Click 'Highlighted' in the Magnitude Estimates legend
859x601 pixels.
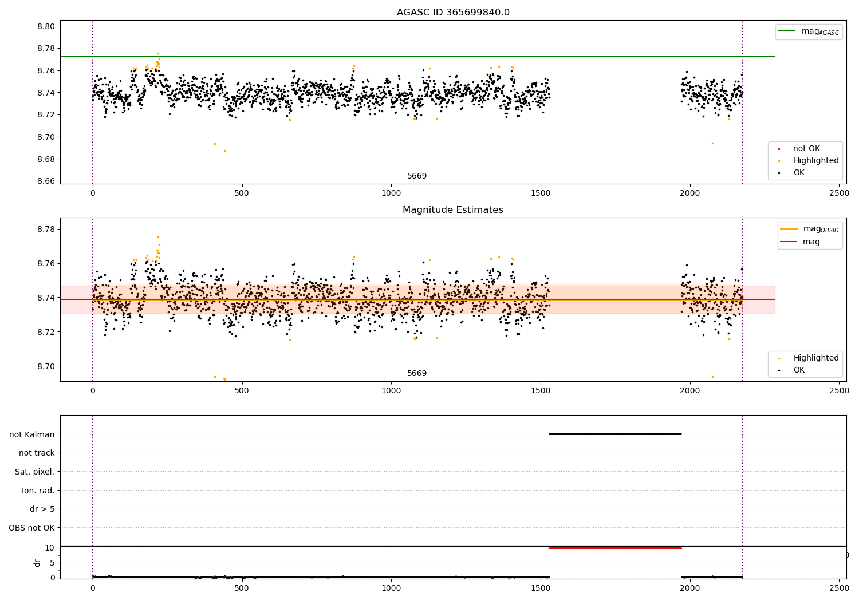[x=815, y=358]
